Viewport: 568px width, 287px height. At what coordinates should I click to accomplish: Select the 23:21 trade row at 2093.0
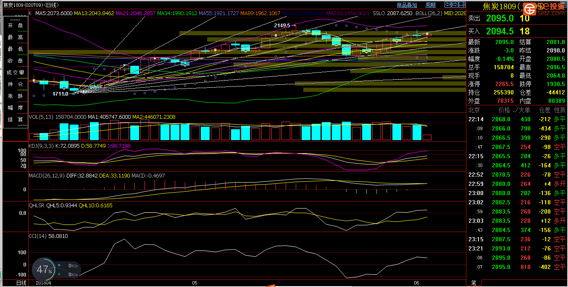517,248
